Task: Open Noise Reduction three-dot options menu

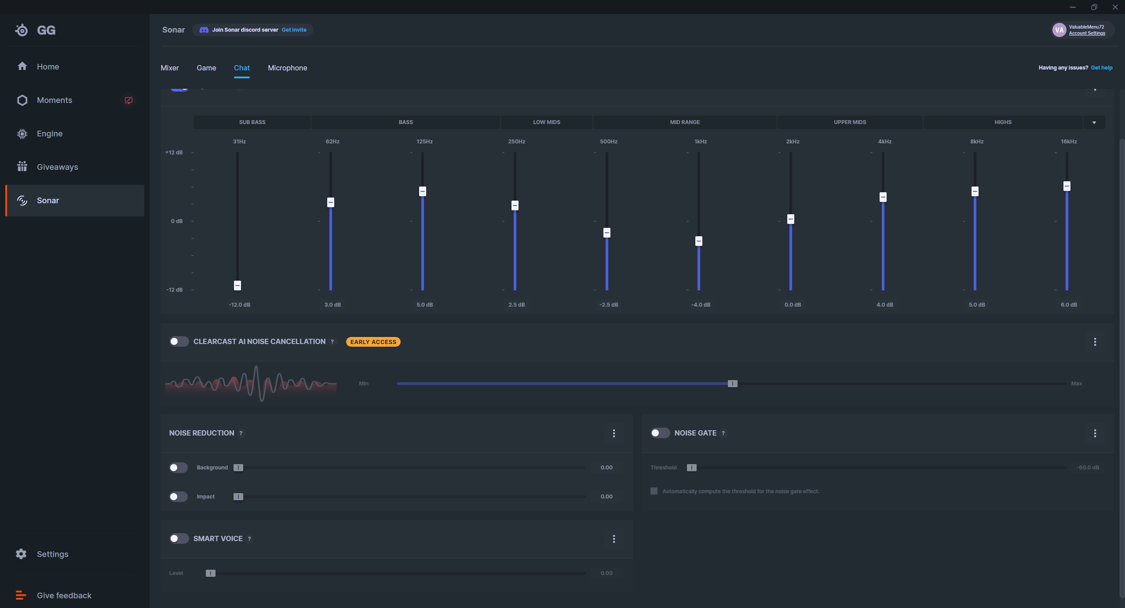Action: pos(614,433)
